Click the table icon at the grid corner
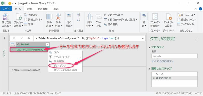 (x=12, y=44)
